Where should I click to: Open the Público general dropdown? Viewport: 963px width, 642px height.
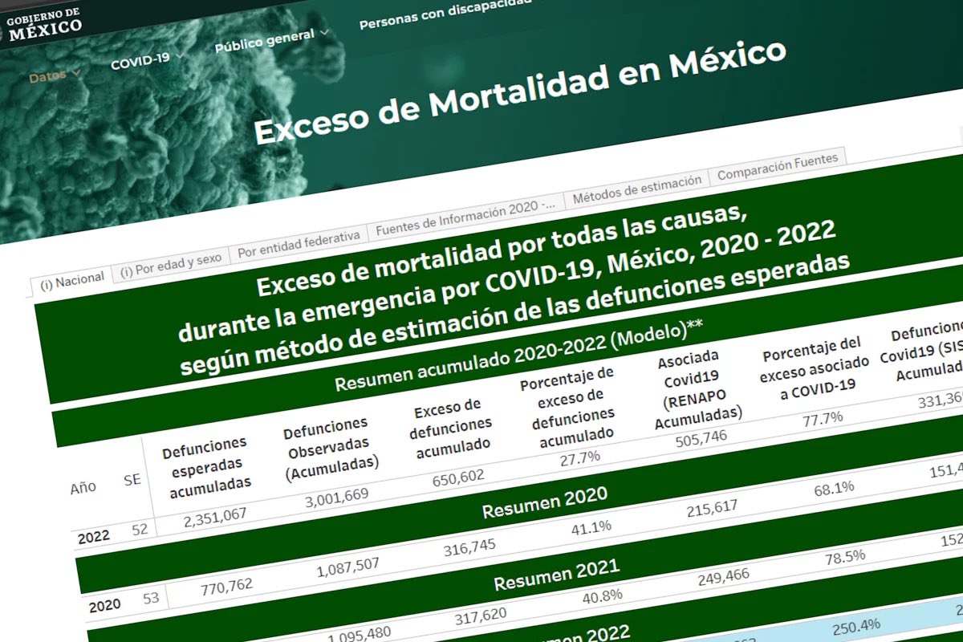coord(271,39)
